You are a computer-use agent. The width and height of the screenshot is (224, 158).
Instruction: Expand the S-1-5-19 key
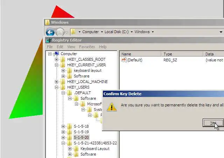coord(63,132)
